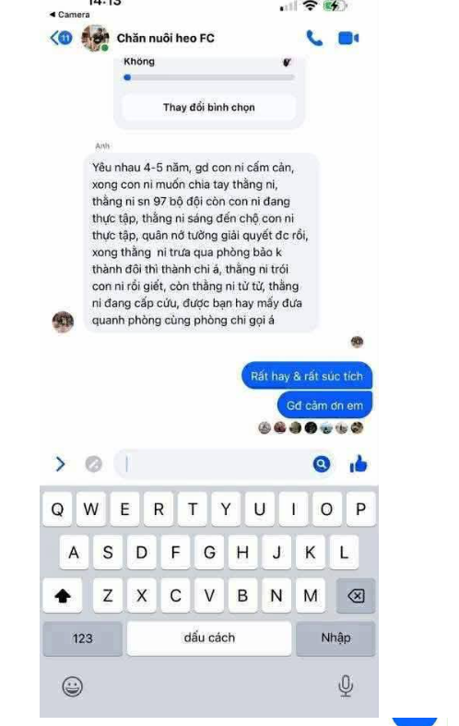Expand more options with blue chevron
The image size is (459, 726).
(x=60, y=463)
